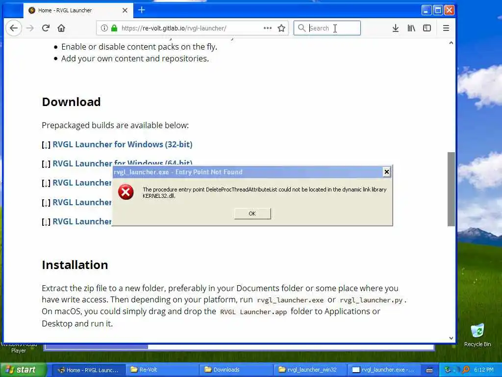Reload the RVGL Launcher page
Viewport: 502px width, 377px height.
click(x=46, y=28)
